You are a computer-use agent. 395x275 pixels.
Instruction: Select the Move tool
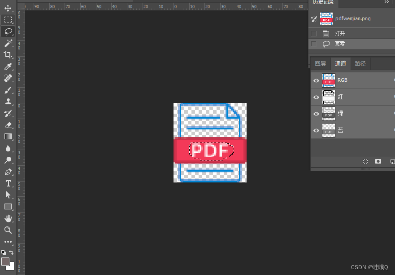coord(8,8)
